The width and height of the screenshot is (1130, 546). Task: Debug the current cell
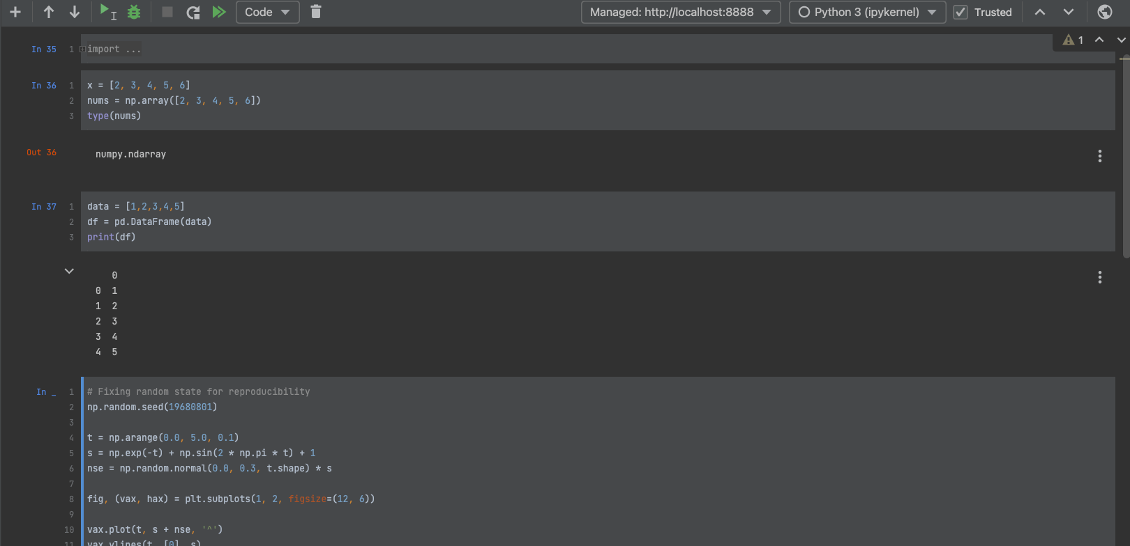point(134,12)
